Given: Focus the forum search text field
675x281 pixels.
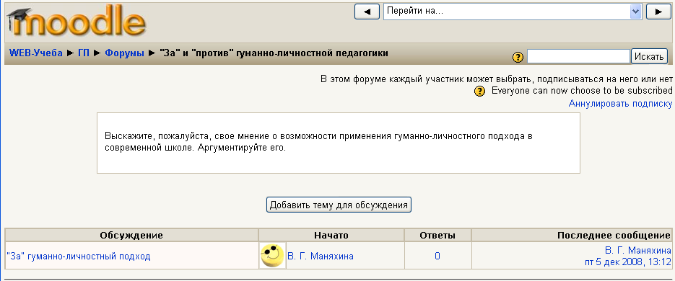Looking at the screenshot, I should (578, 56).
